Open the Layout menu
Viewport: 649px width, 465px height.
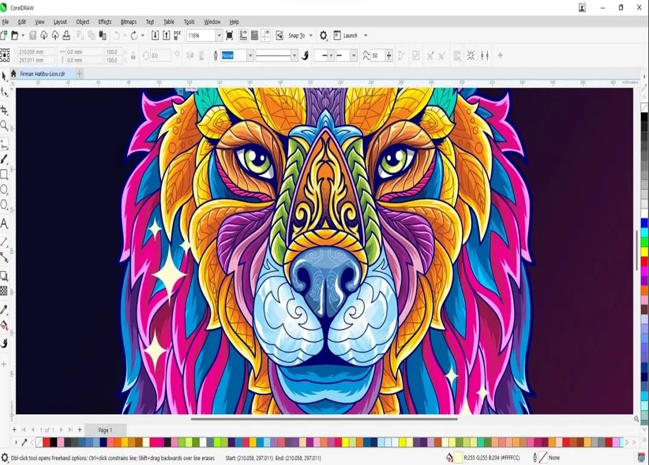tap(60, 22)
